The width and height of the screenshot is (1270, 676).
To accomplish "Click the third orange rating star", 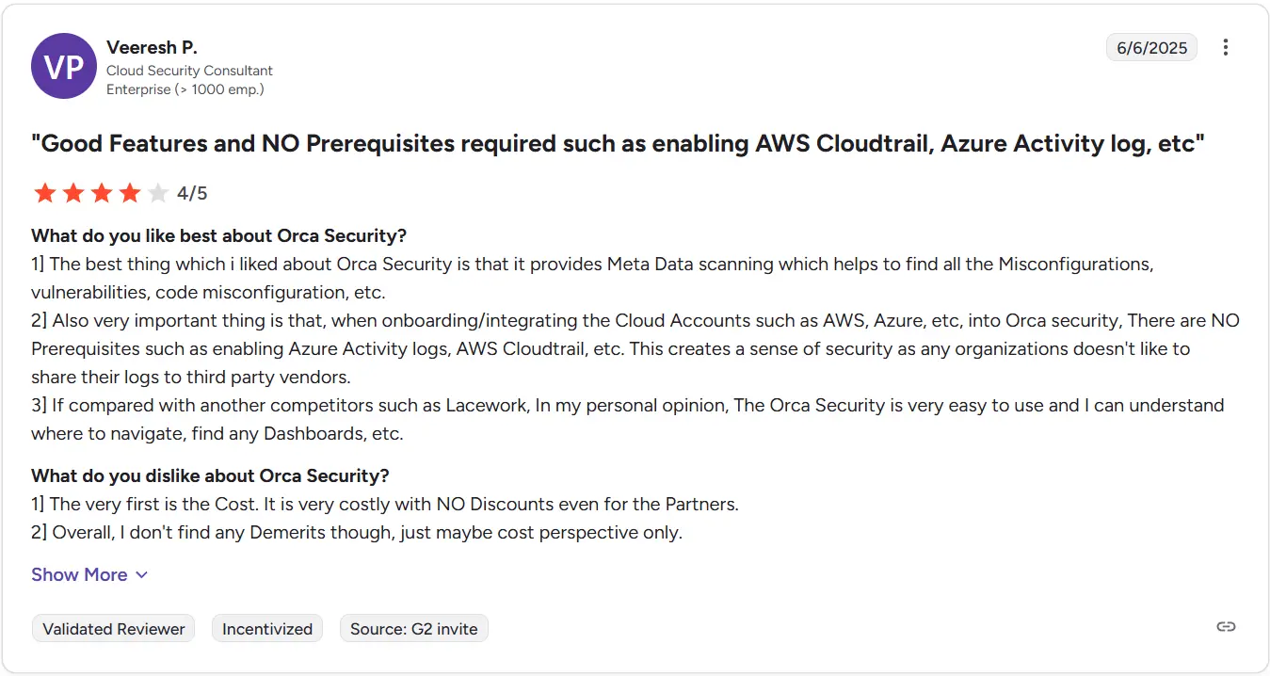I will click(102, 194).
